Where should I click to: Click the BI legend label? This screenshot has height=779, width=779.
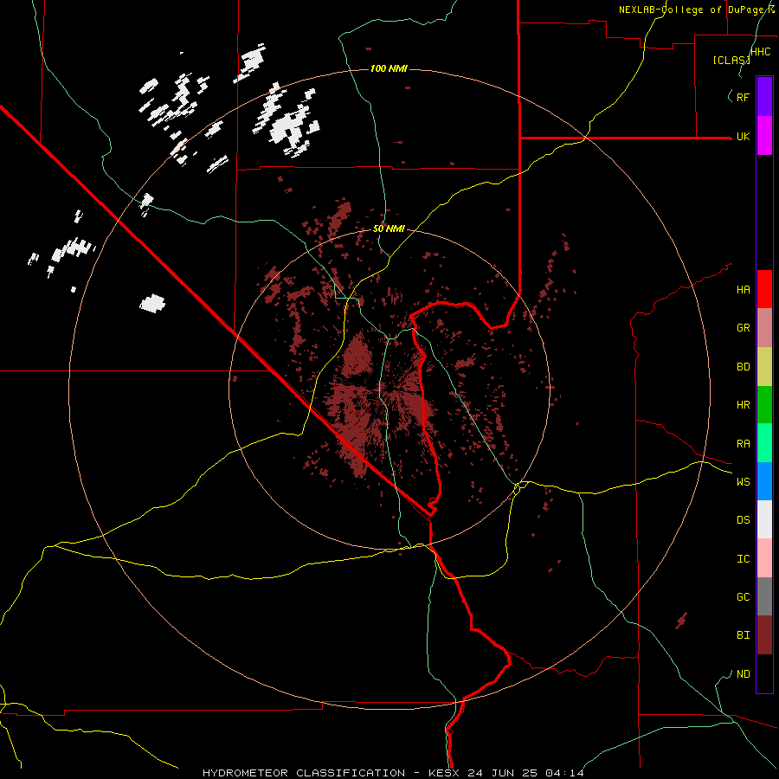tap(743, 635)
